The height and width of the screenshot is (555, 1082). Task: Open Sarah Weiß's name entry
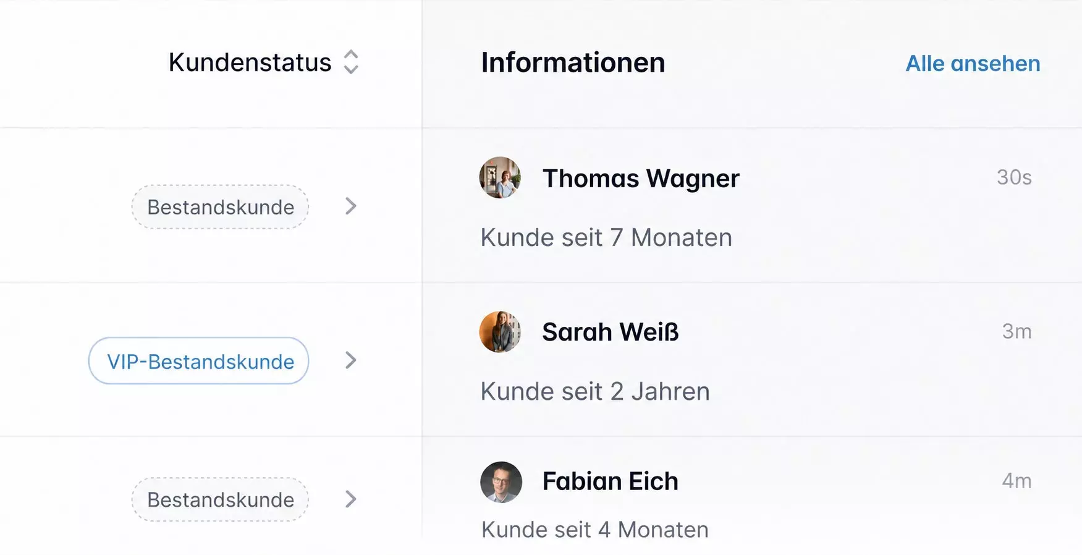point(611,332)
